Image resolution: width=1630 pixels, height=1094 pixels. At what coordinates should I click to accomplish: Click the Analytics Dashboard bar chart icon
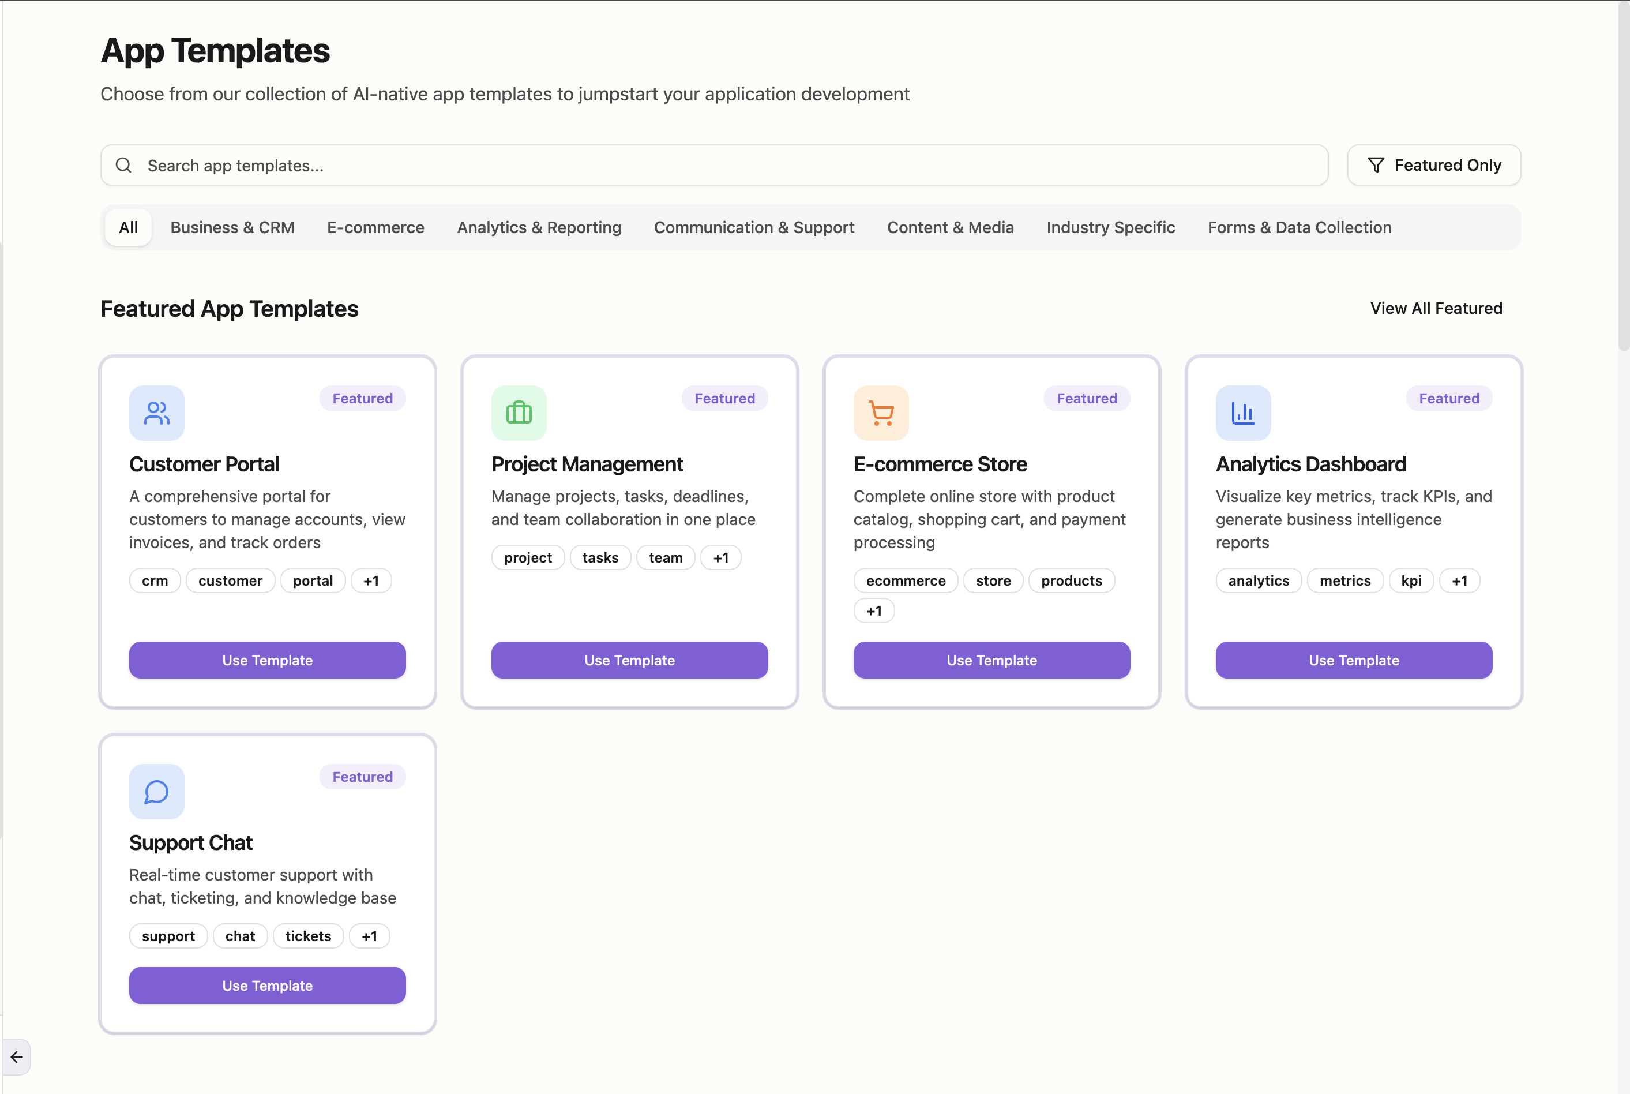(1243, 413)
